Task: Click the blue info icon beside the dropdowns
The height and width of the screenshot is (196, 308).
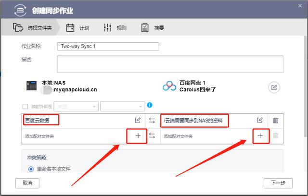Action: 150,105
